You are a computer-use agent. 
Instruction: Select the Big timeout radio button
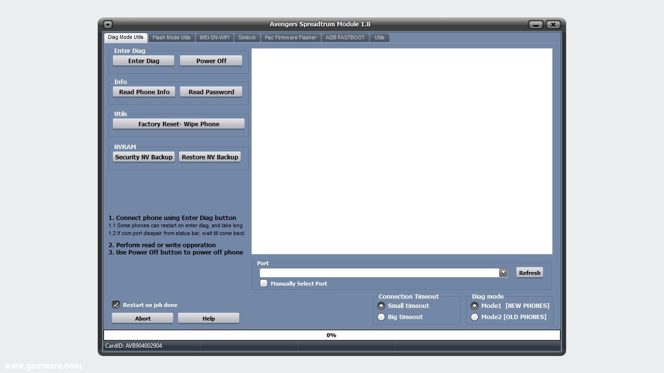(381, 317)
